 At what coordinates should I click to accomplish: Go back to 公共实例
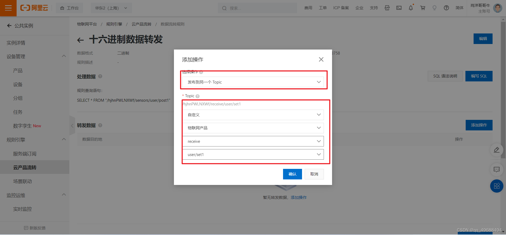(x=20, y=26)
